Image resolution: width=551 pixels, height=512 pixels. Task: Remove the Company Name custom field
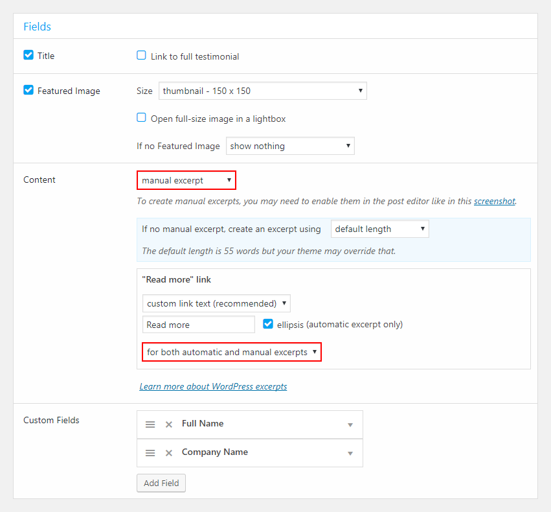[169, 453]
